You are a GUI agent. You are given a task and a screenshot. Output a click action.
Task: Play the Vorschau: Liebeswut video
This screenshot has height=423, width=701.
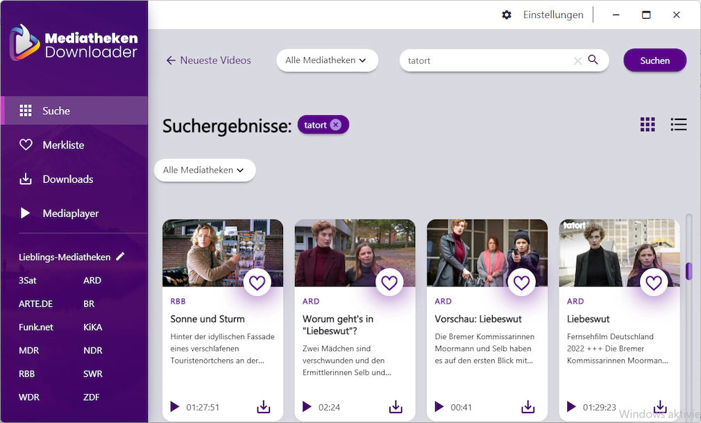[439, 407]
